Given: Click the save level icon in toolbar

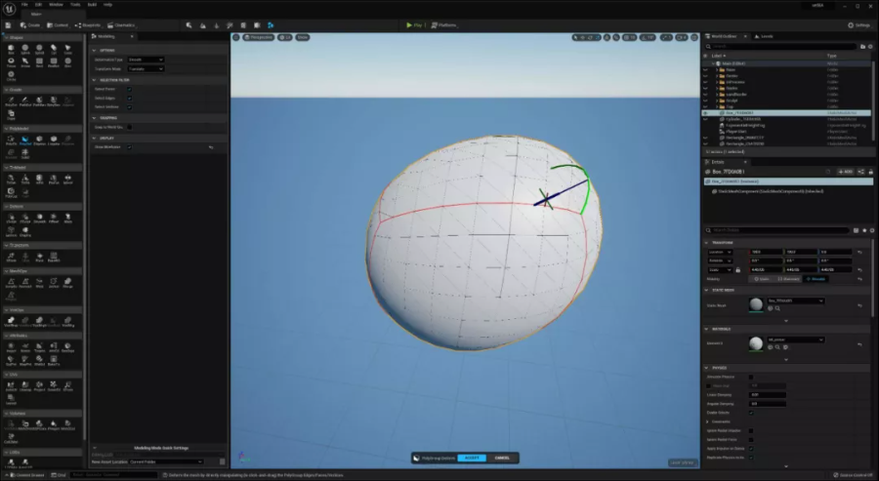Looking at the screenshot, I should point(8,25).
